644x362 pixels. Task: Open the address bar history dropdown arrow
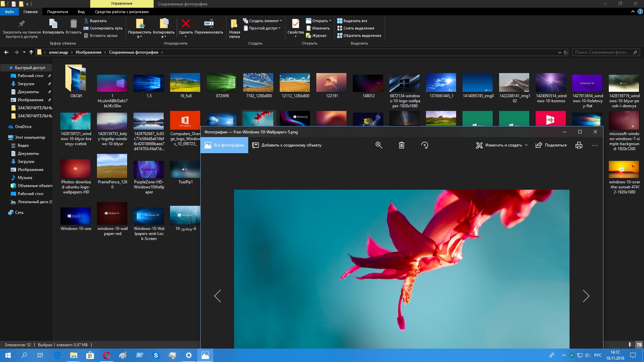pos(559,52)
